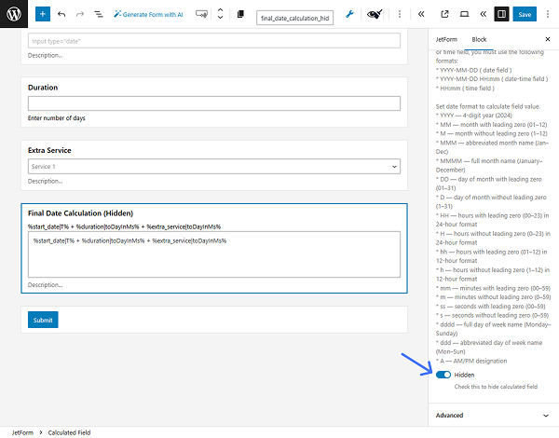
Task: Redo the last undone change
Action: 80,14
